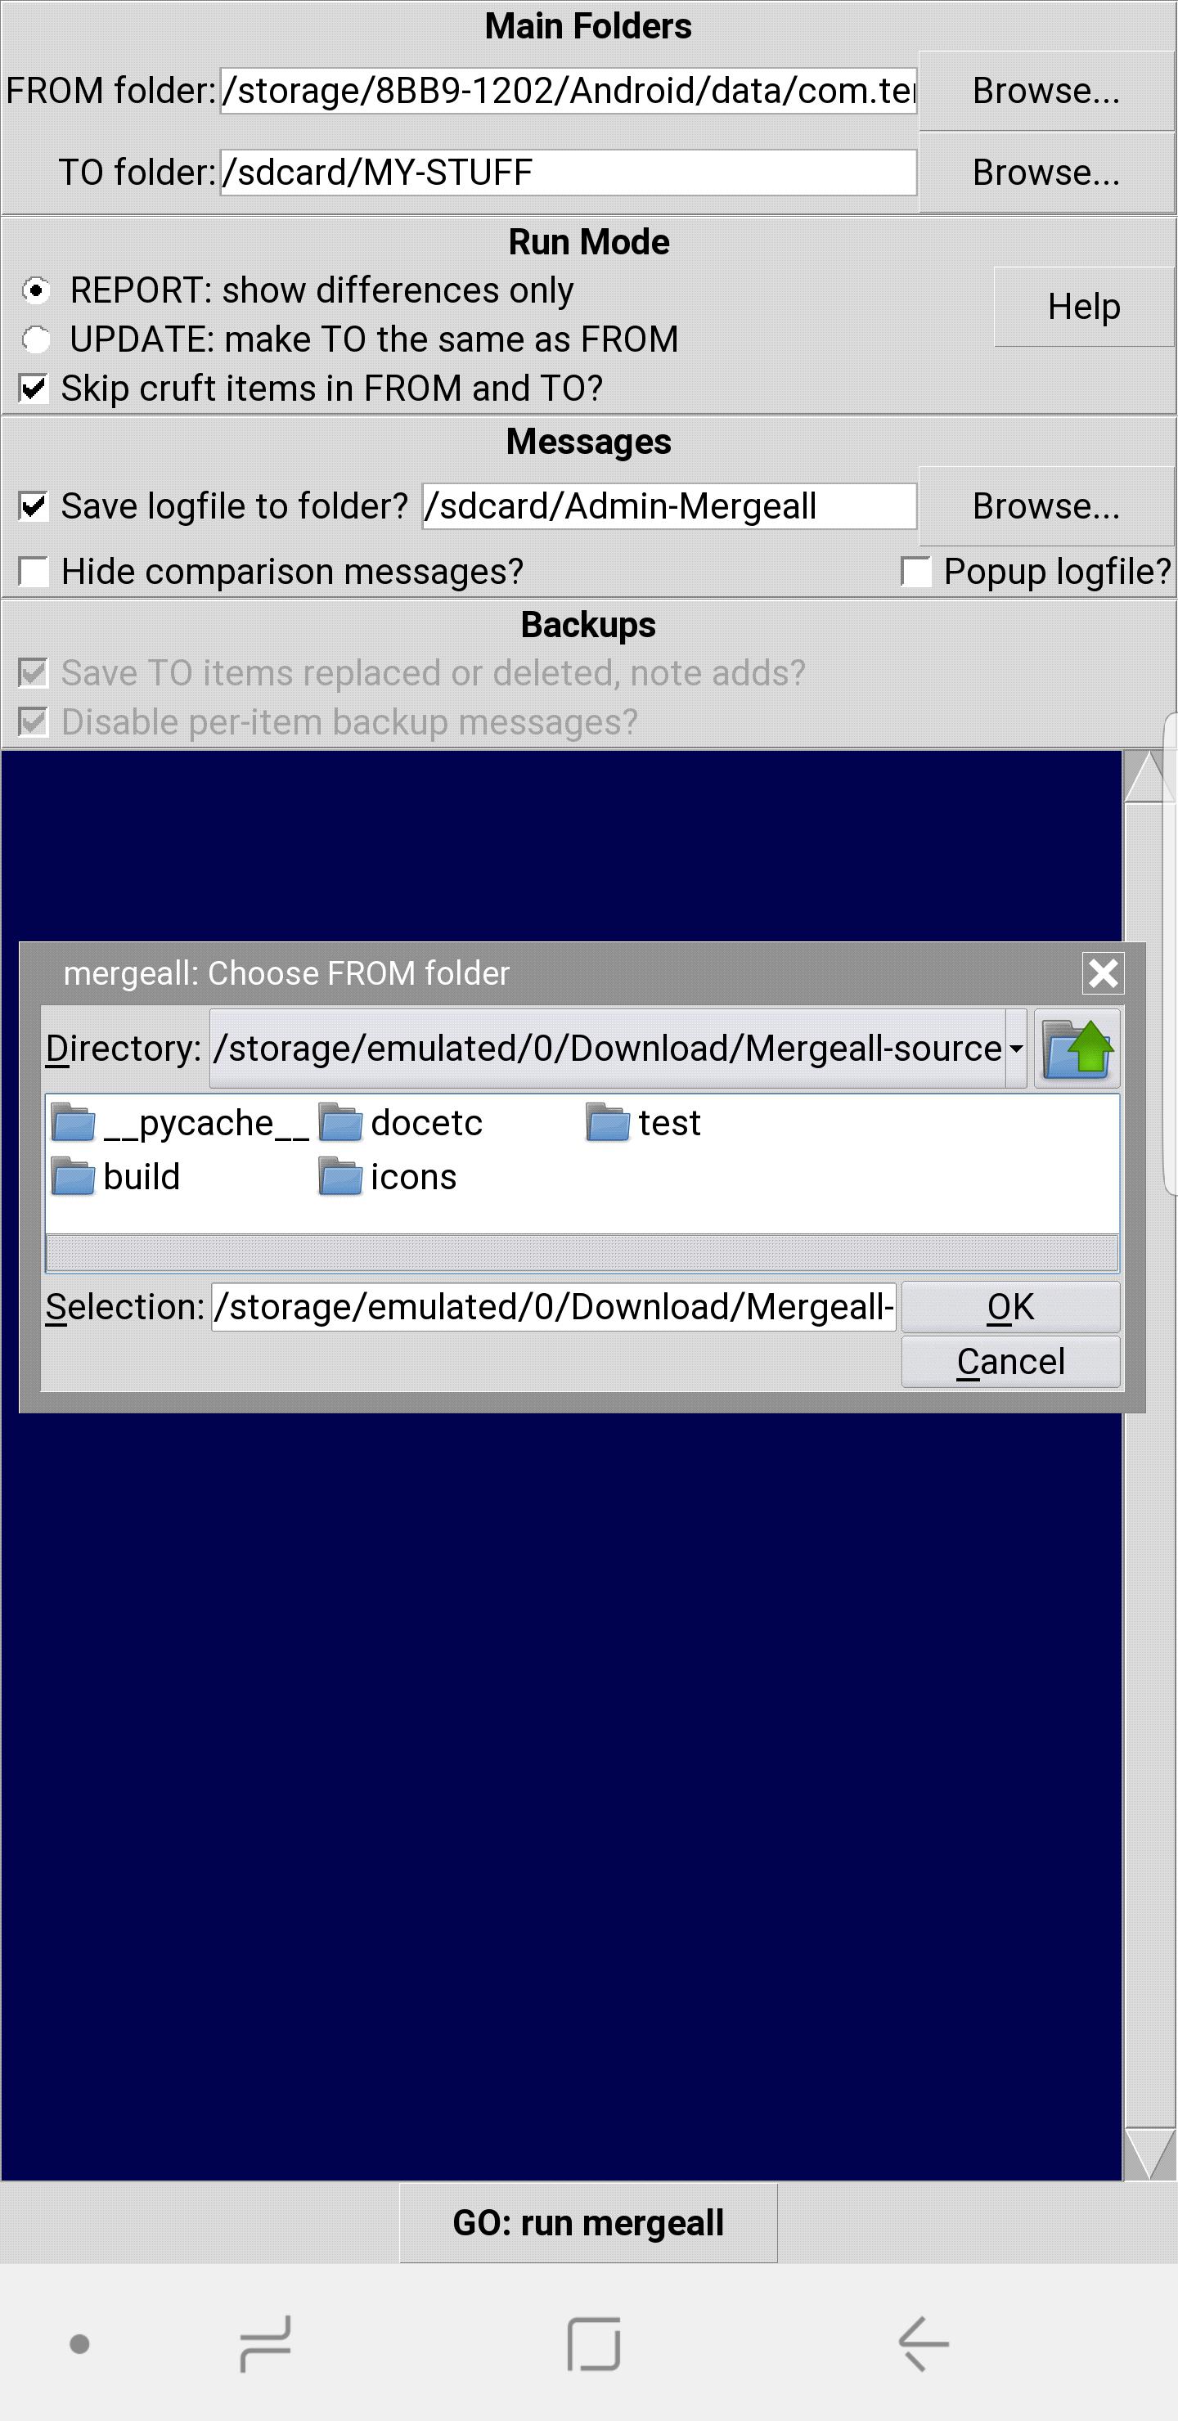Go up one directory with green arrow icon

pos(1077,1048)
